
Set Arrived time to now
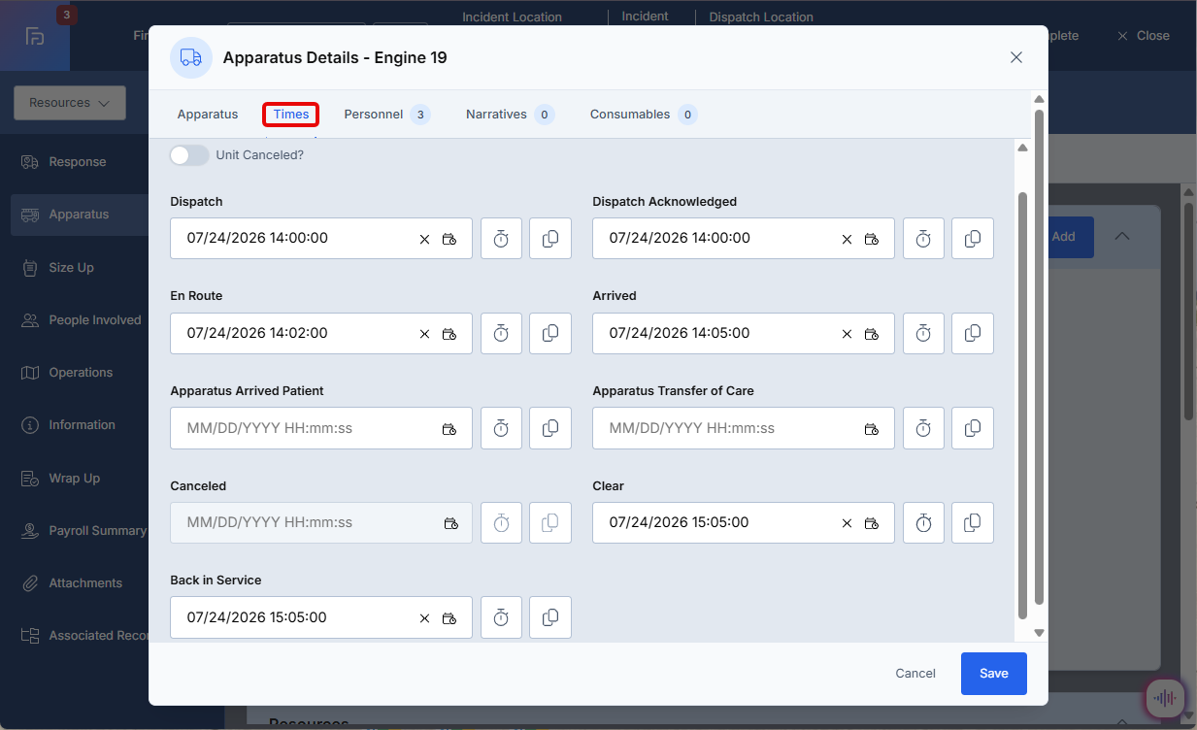coord(923,333)
